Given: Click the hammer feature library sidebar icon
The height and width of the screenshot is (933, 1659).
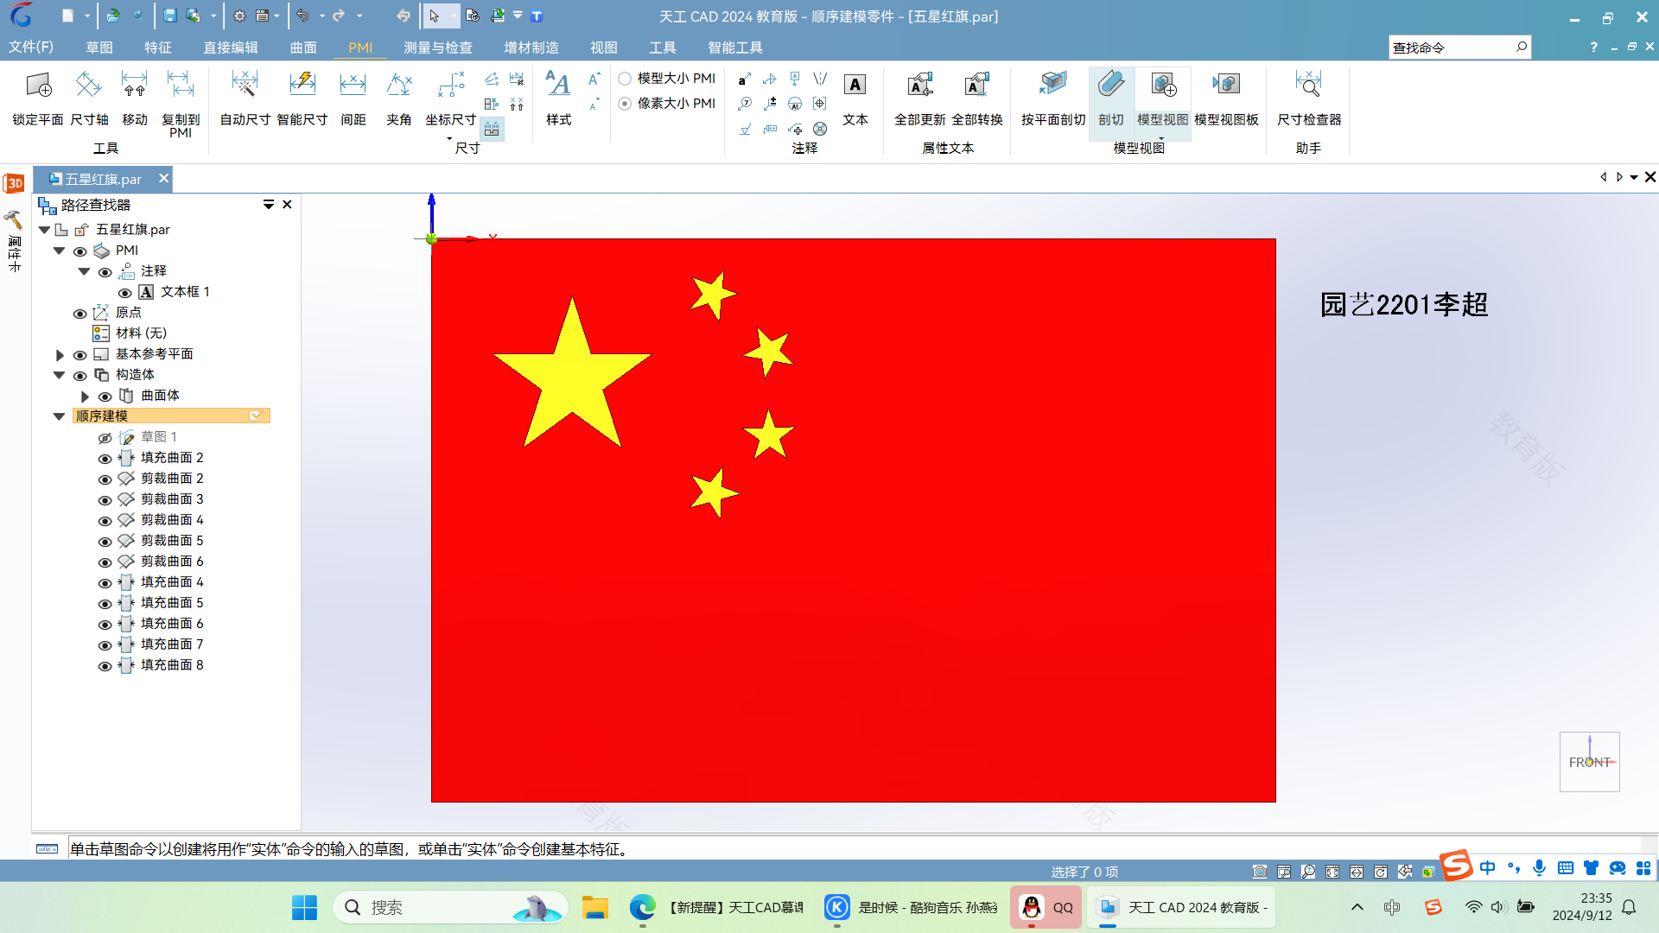Looking at the screenshot, I should [13, 219].
